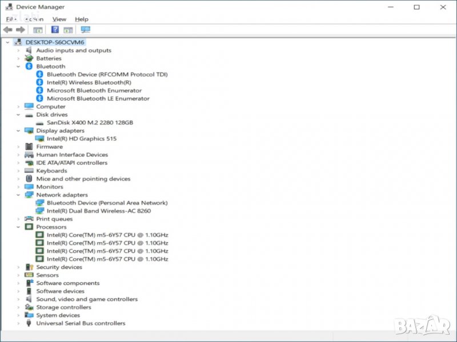
Task: Click the Scan for hardware changes monitor icon
Action: click(x=86, y=30)
